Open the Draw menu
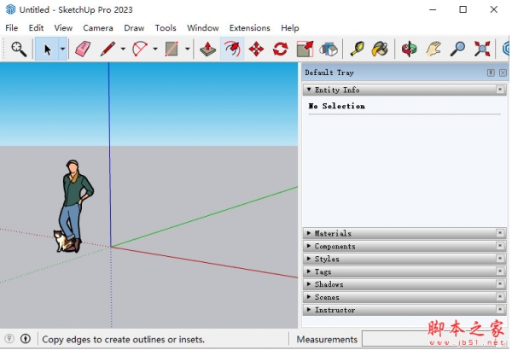512x350 pixels. pyautogui.click(x=134, y=28)
